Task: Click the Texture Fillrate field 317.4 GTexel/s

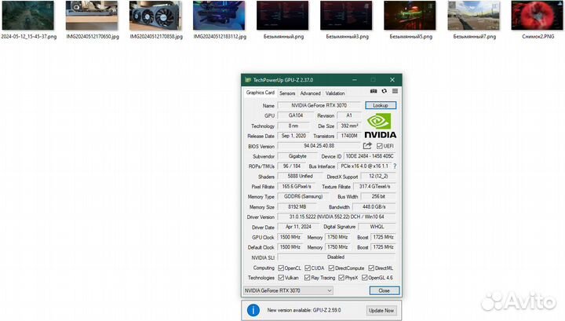Action: [x=375, y=186]
